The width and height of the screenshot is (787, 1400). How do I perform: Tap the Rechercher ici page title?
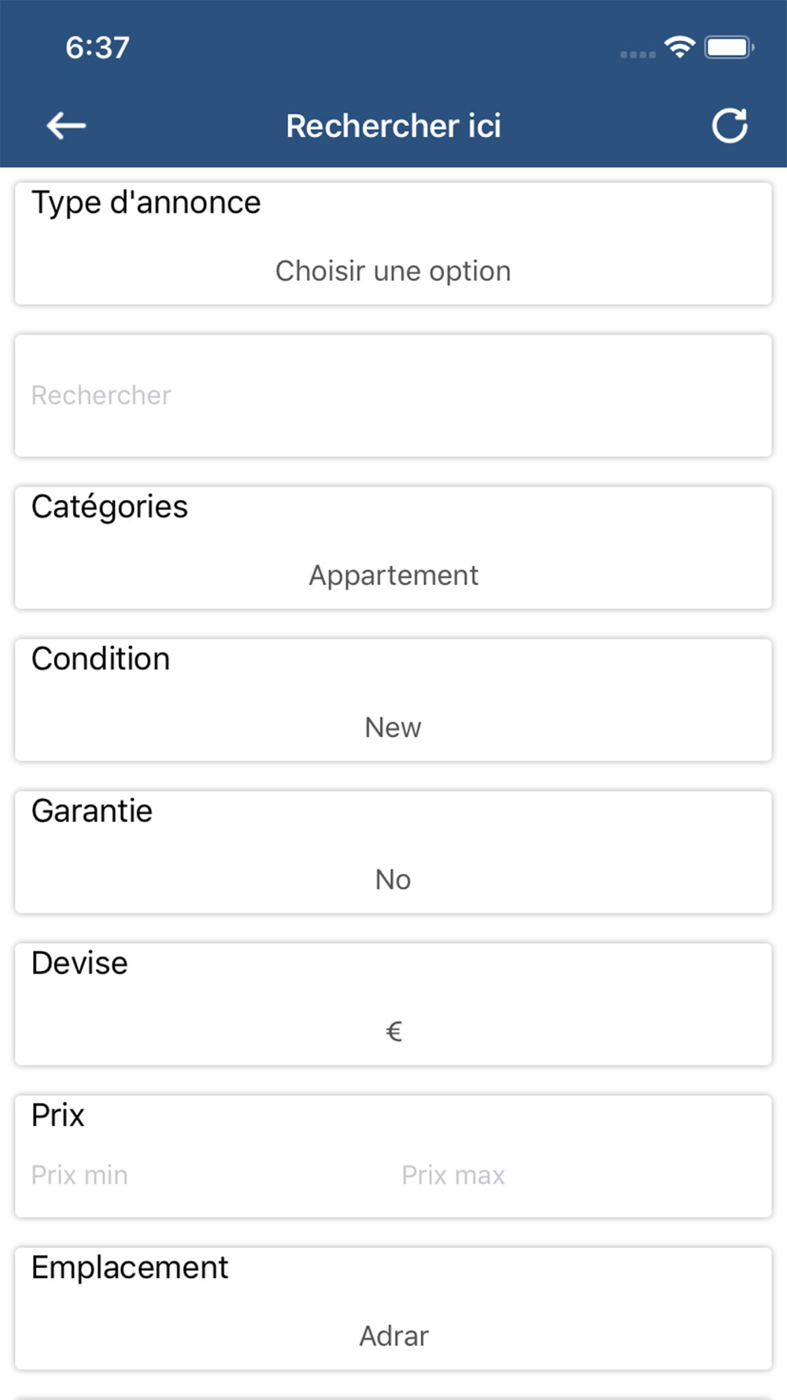[393, 126]
